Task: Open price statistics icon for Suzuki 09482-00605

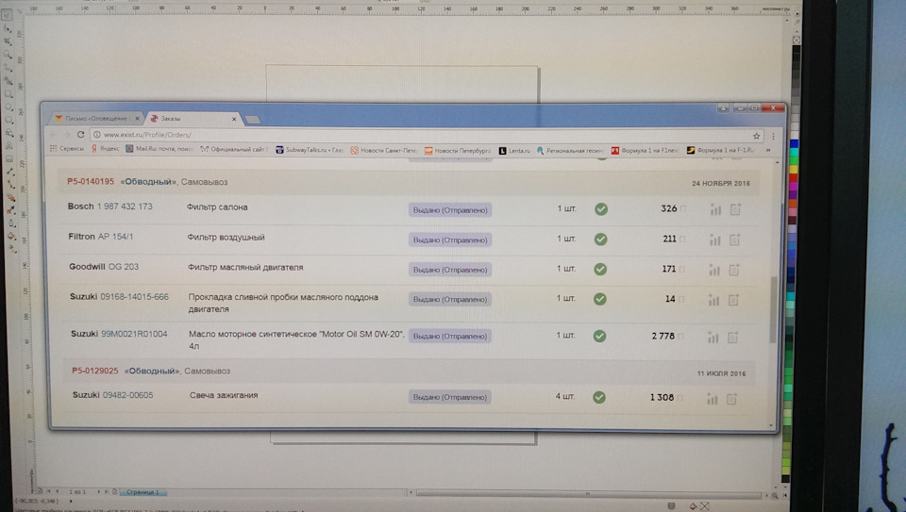Action: pos(713,399)
